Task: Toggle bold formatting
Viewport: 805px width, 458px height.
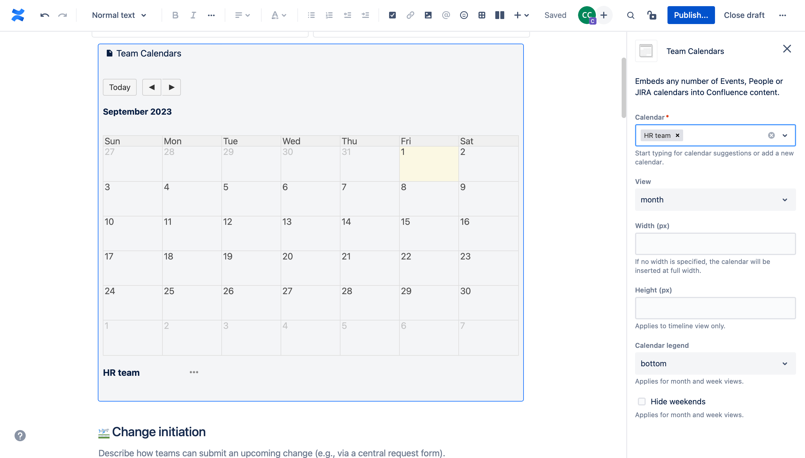Action: [x=175, y=15]
